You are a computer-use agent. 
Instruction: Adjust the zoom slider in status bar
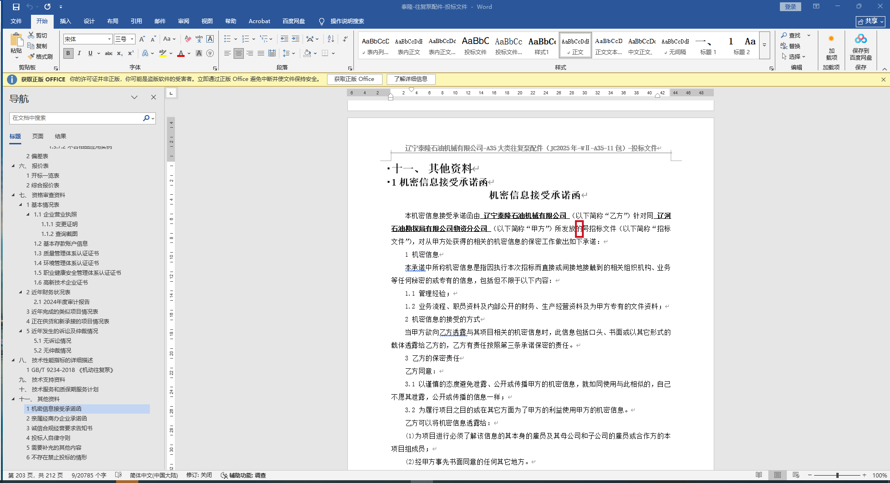tap(837, 475)
